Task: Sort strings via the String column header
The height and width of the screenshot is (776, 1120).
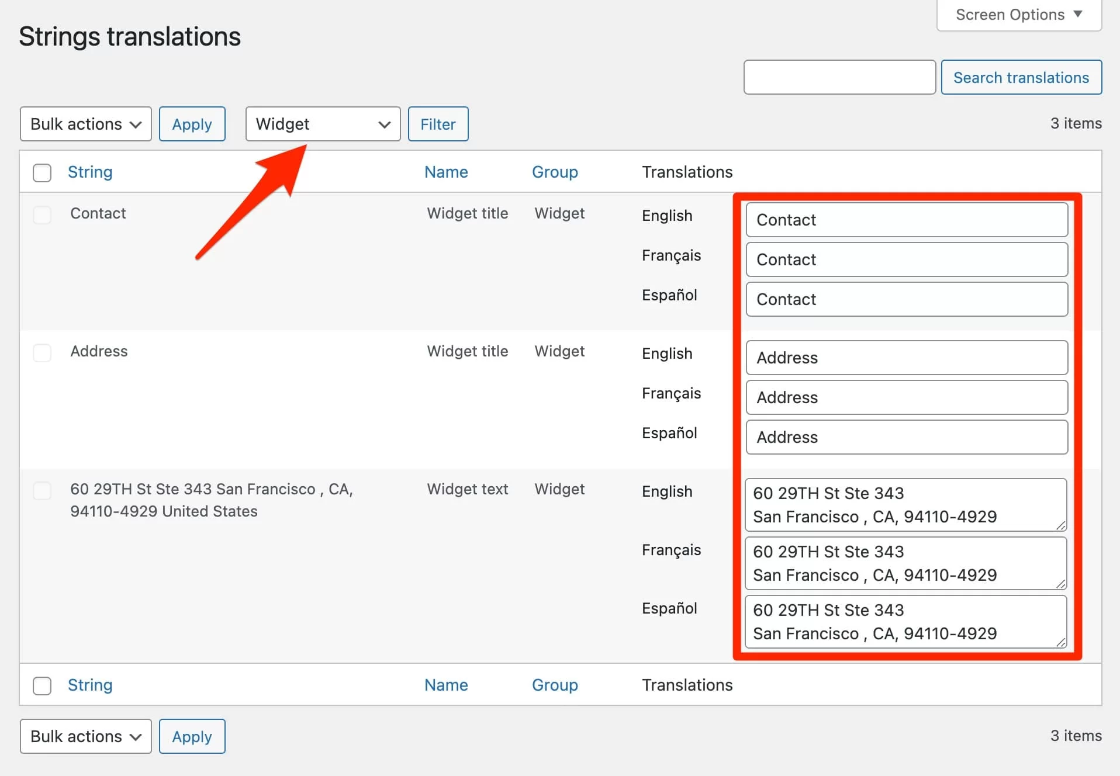Action: (90, 172)
